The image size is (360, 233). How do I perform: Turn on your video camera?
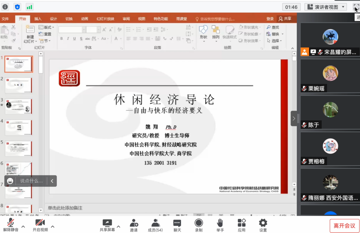coord(40,223)
